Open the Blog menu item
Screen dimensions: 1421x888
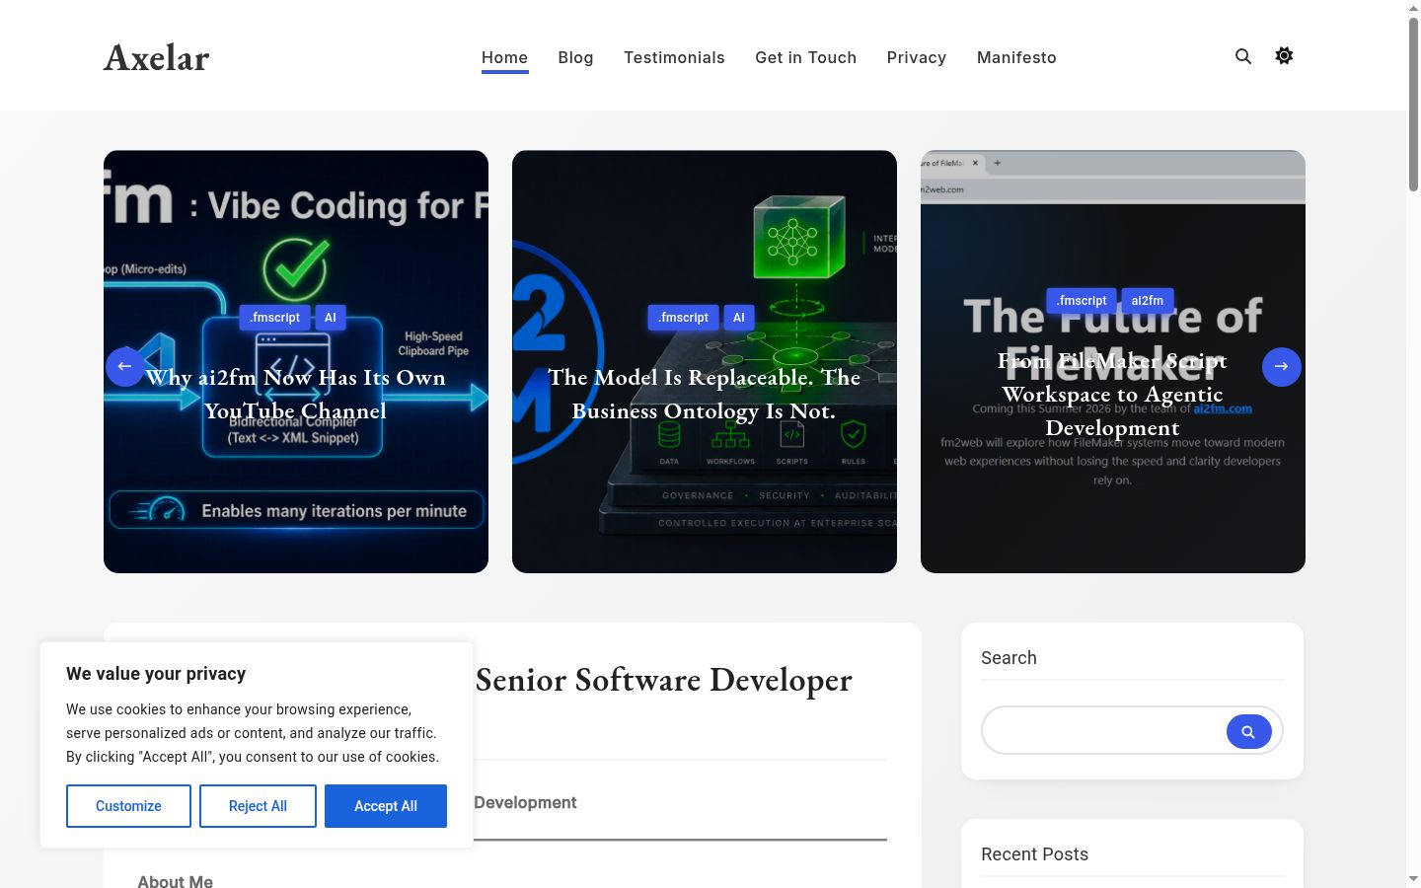[x=575, y=57]
